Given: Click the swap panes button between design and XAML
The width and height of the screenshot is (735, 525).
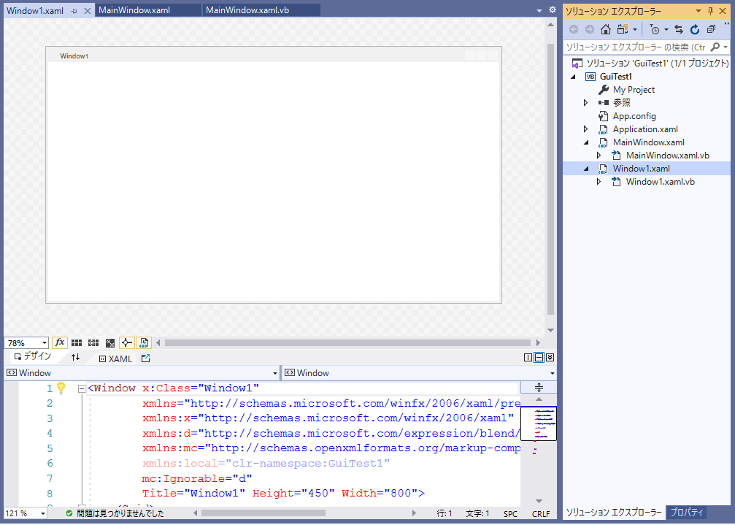Looking at the screenshot, I should pos(76,357).
